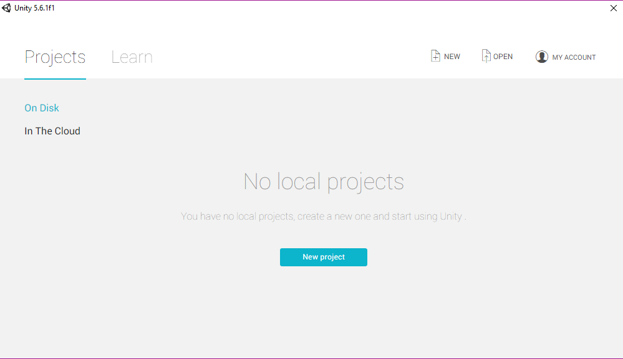
Task: Click the NEW project document icon
Action: pyautogui.click(x=435, y=56)
